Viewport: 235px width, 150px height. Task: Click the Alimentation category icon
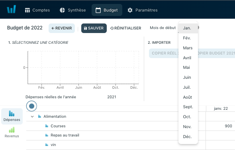(39, 116)
